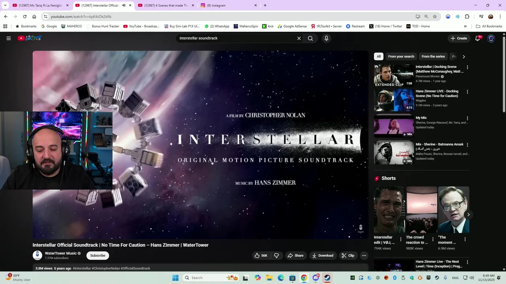Open more actions for the video
Image resolution: width=506 pixels, height=284 pixels.
click(x=364, y=256)
